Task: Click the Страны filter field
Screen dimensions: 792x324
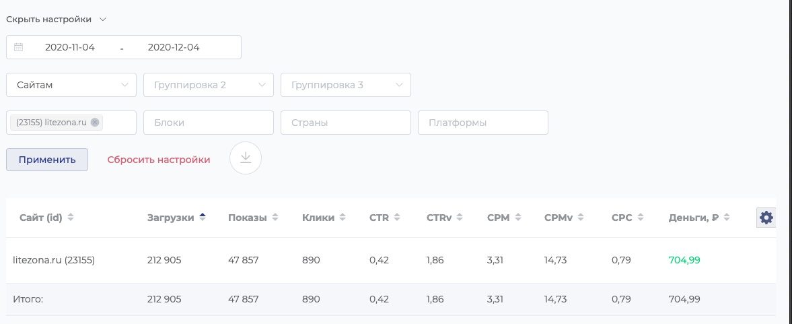Action: point(346,123)
